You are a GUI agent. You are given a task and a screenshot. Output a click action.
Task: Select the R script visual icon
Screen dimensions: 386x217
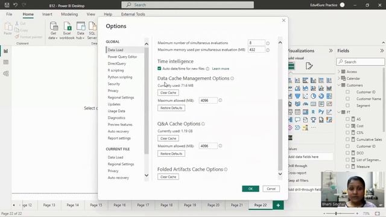(313, 112)
